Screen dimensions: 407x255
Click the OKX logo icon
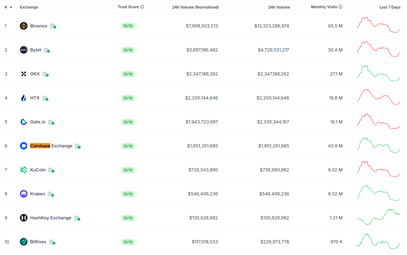click(24, 74)
